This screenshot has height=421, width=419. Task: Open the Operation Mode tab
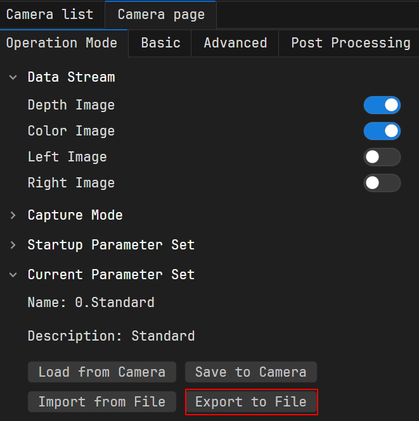[61, 43]
